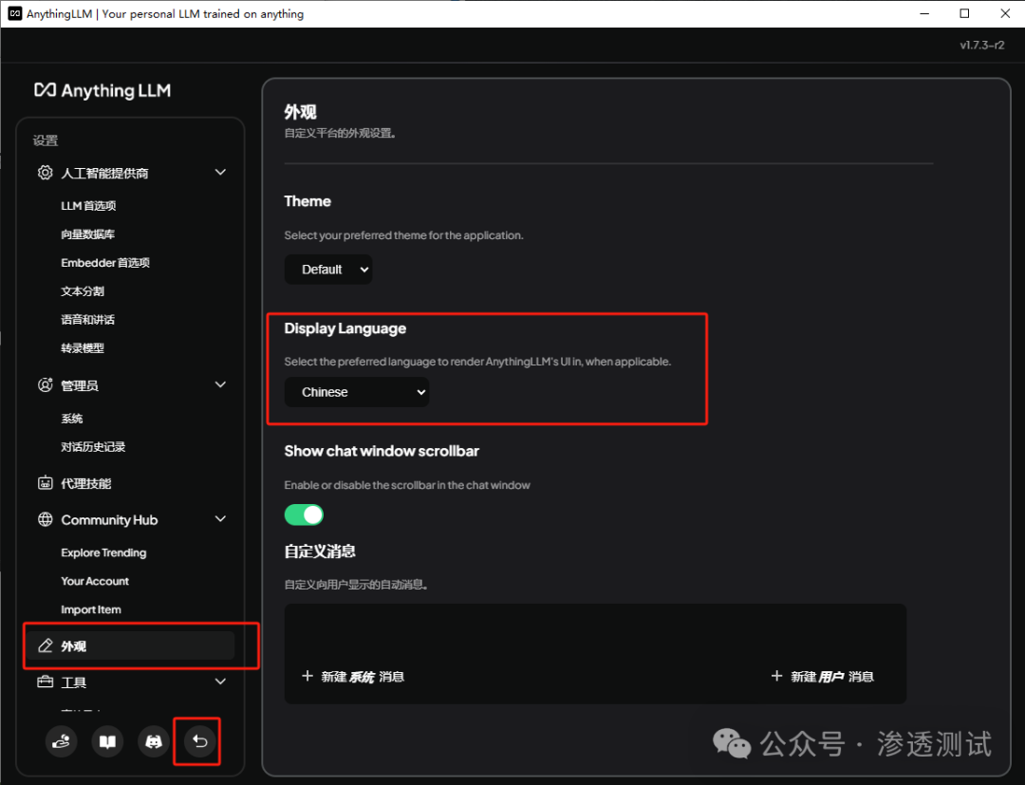
Task: Click the robot icon beside 代理技能
Action: click(46, 483)
